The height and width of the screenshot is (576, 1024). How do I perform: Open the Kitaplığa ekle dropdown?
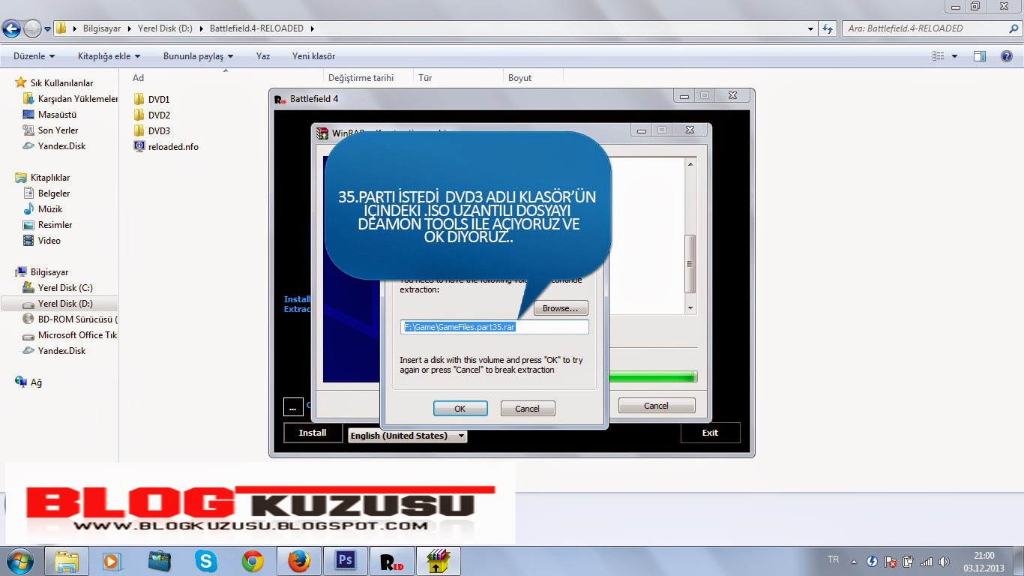[109, 56]
